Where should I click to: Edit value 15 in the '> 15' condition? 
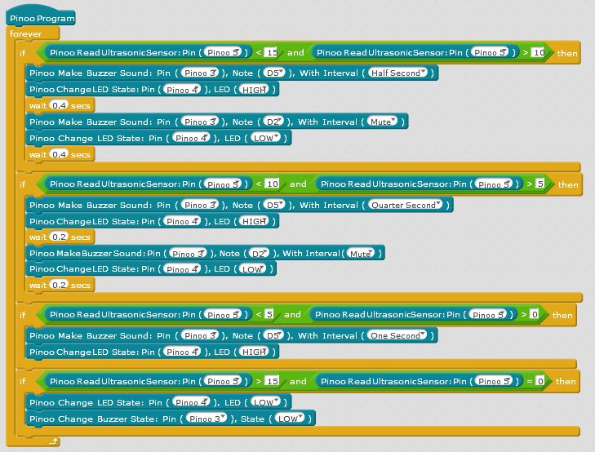[x=272, y=381]
